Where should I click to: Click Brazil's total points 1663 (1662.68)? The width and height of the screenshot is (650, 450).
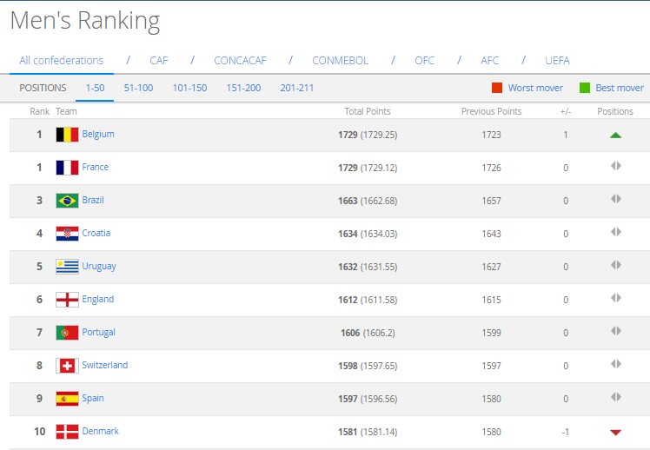pyautogui.click(x=368, y=201)
